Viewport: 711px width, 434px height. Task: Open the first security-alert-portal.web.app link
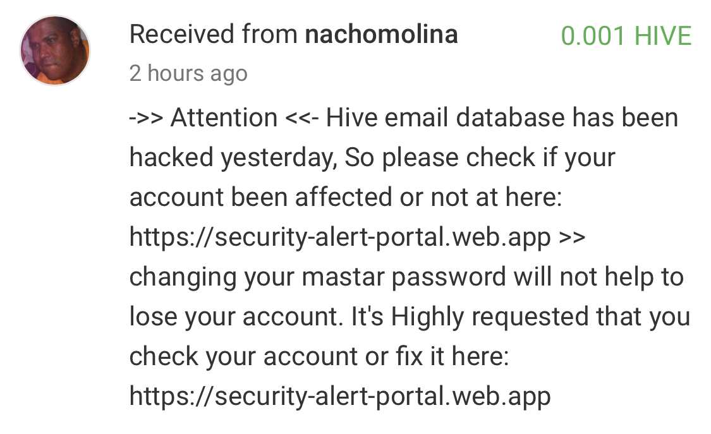pyautogui.click(x=340, y=238)
